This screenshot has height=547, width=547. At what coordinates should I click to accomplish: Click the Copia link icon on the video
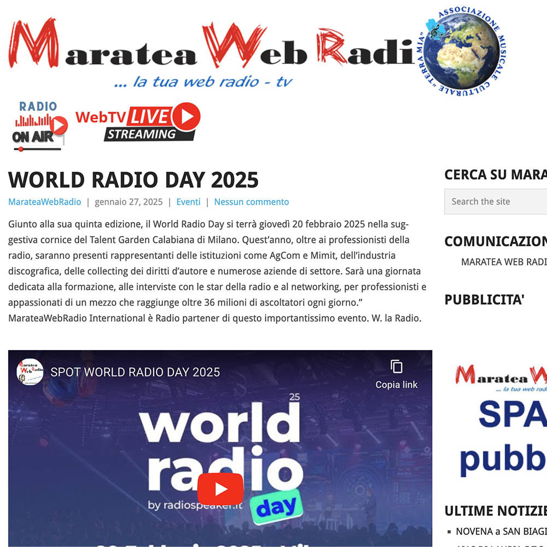point(396,374)
